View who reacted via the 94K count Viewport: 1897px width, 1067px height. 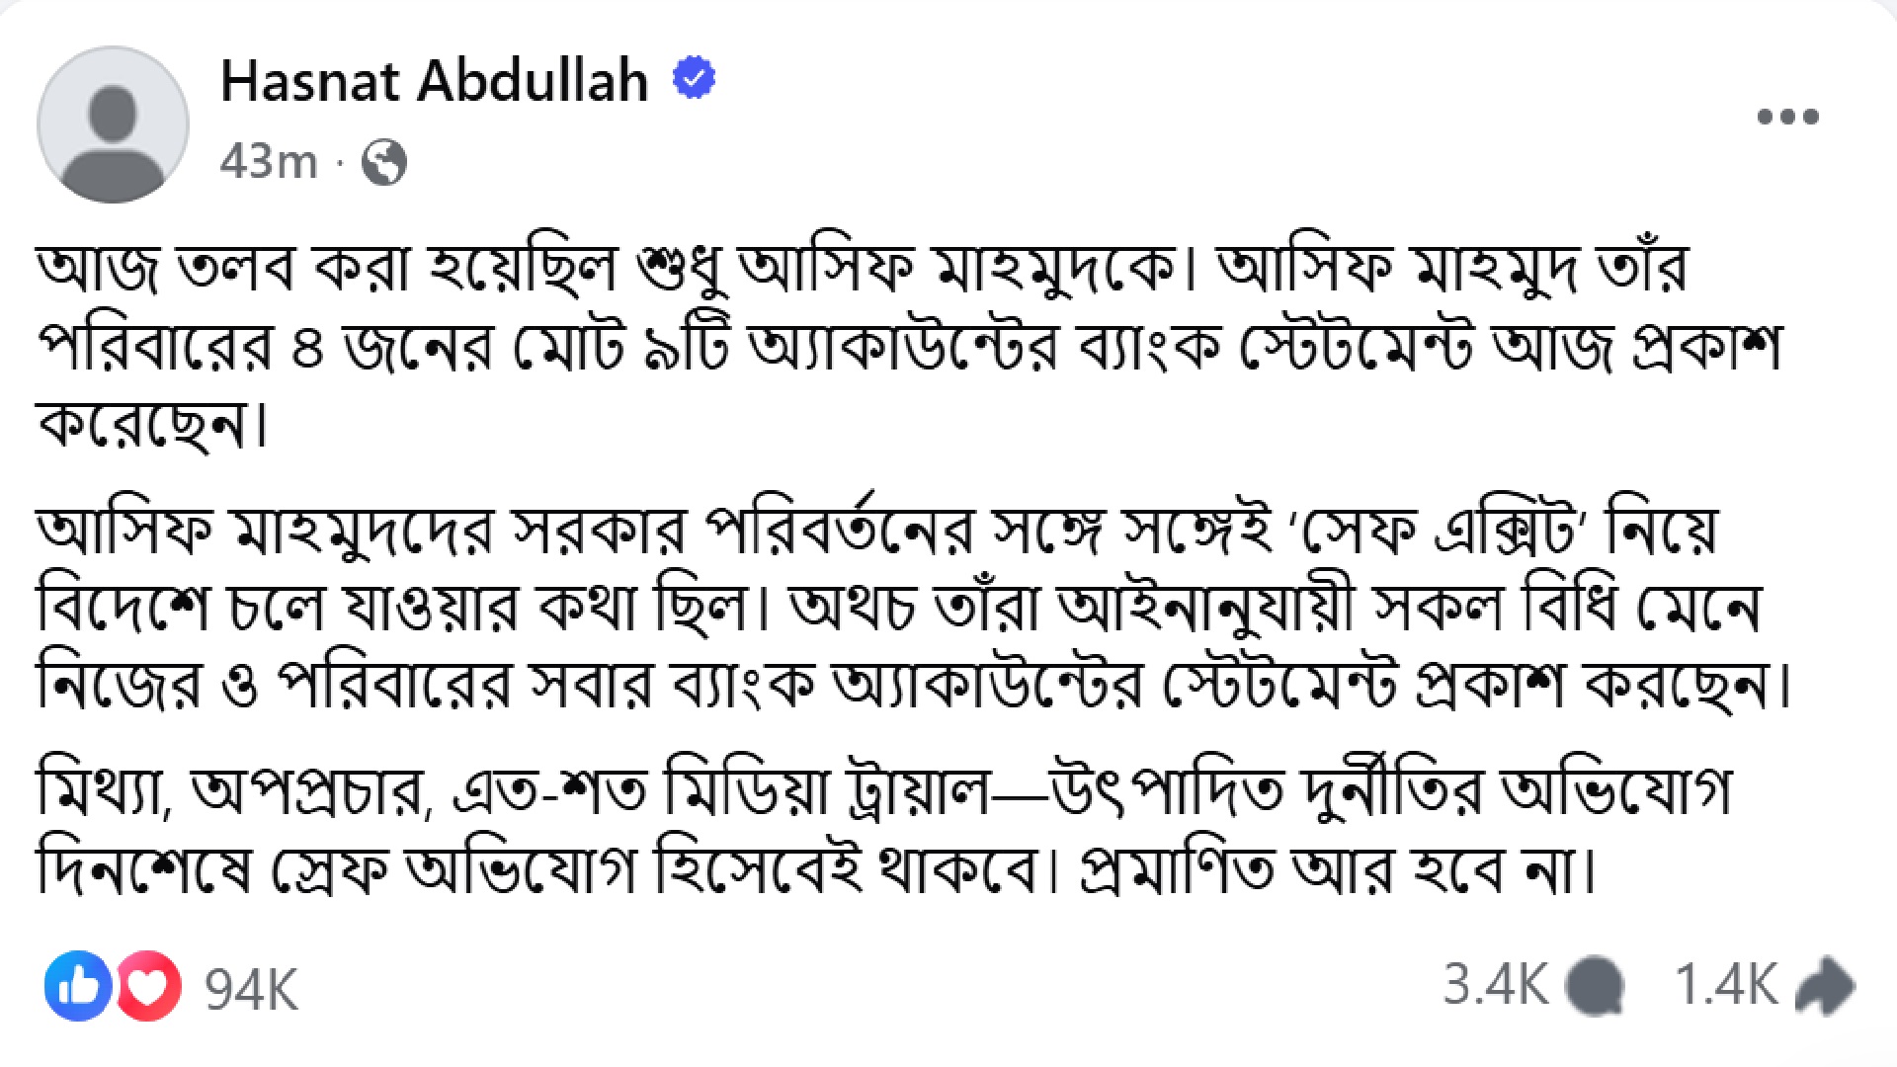click(251, 988)
